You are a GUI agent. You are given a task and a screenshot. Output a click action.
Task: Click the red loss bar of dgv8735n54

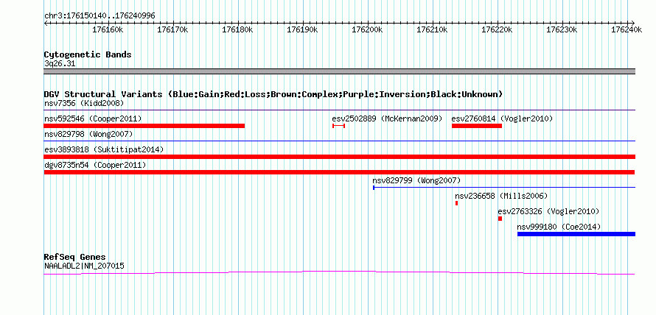coord(339,172)
